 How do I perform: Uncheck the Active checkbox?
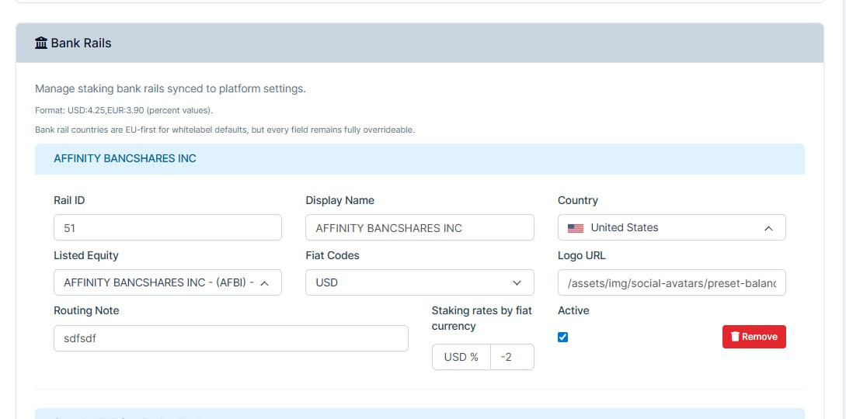[562, 337]
